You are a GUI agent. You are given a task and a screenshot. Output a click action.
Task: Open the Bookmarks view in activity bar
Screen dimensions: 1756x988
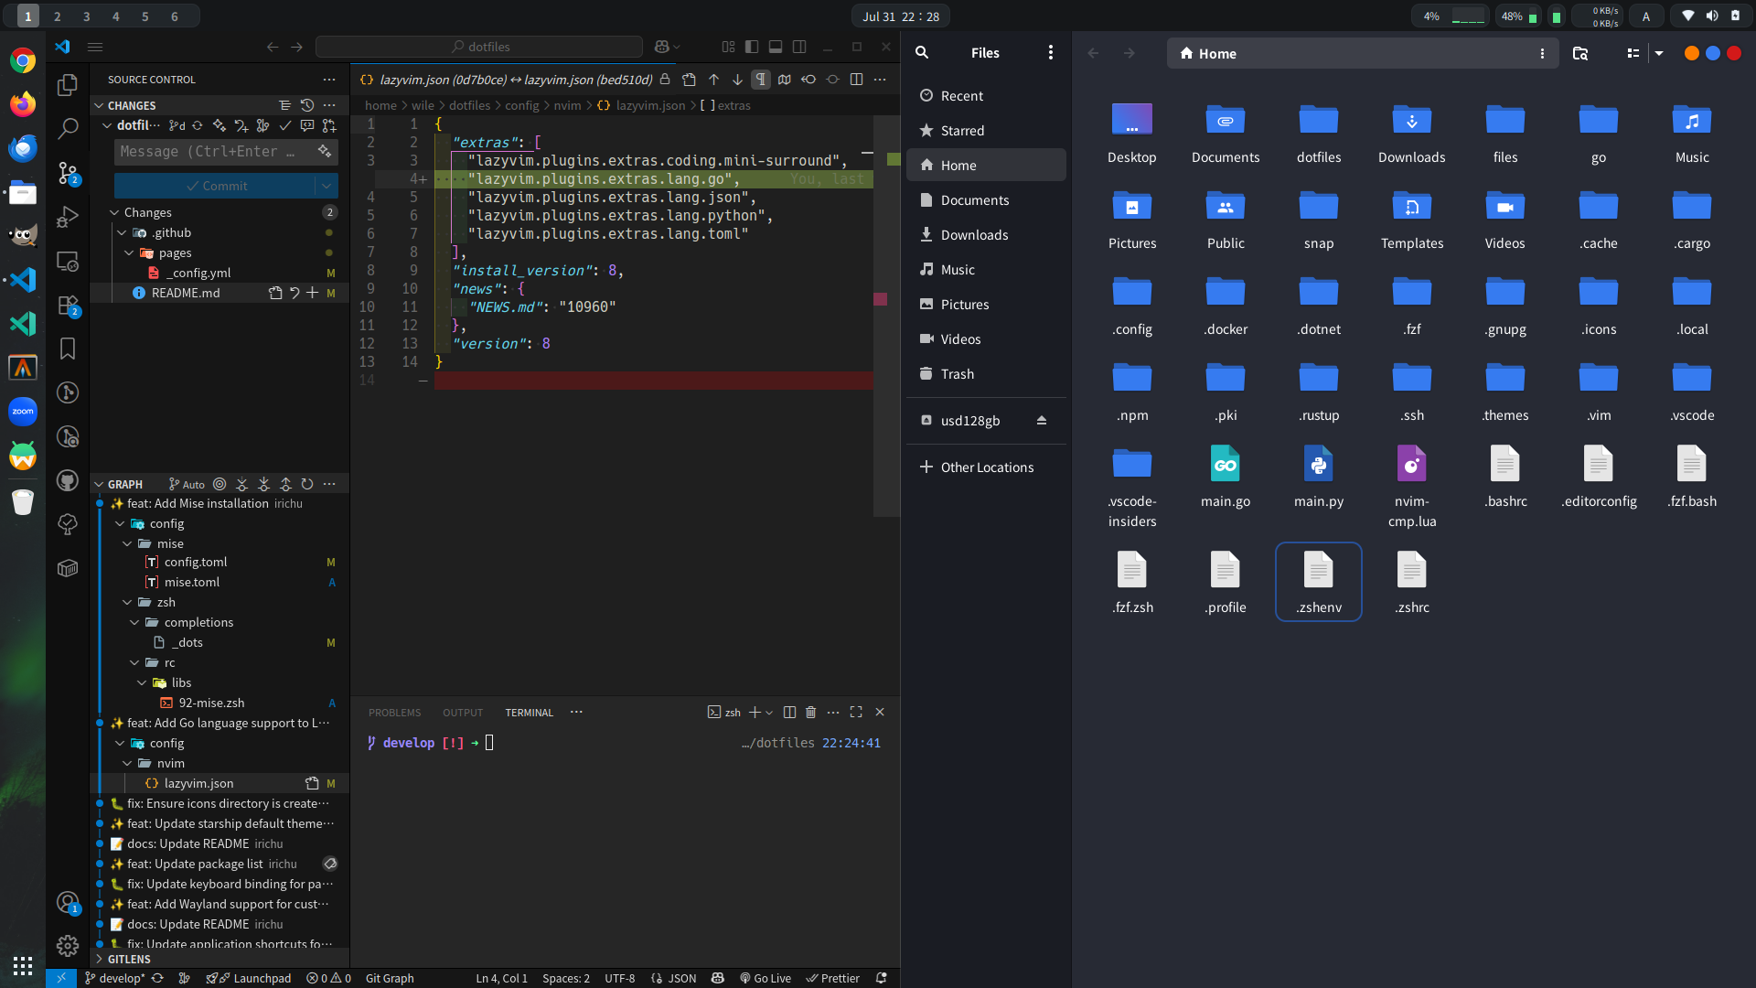[x=68, y=349]
